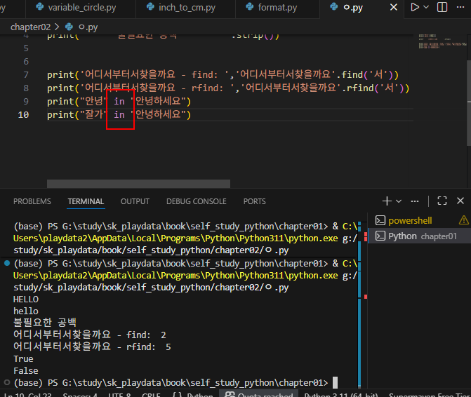Create a new terminal with plus icon
Screen dimensions: 471x397
[387, 201]
